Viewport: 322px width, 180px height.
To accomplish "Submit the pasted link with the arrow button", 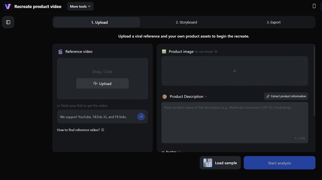I will pos(141,117).
